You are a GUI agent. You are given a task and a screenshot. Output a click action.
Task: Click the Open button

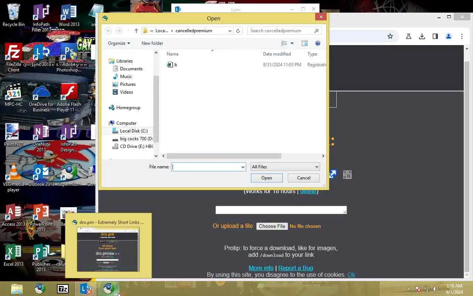point(266,178)
